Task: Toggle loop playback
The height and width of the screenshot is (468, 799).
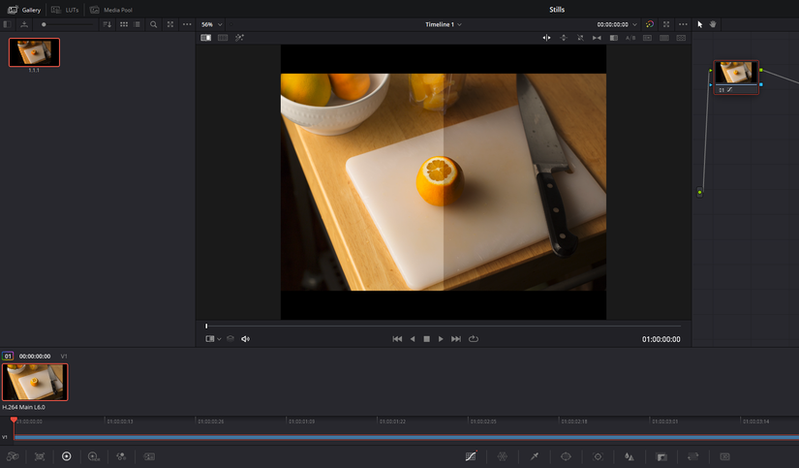Action: point(474,339)
